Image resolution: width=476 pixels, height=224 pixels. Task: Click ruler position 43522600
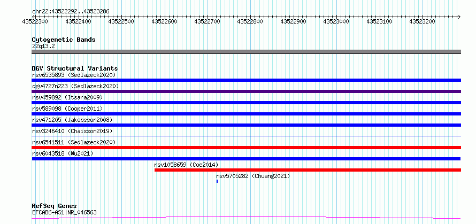pyautogui.click(x=165, y=21)
